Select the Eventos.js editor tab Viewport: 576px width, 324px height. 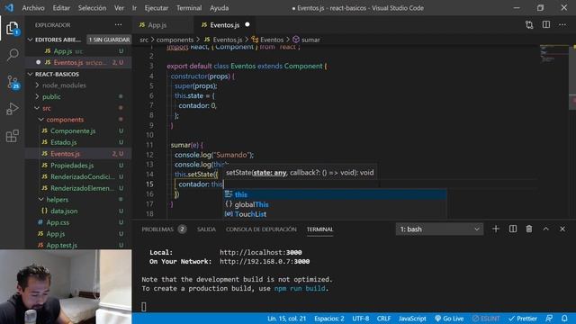[x=224, y=25]
